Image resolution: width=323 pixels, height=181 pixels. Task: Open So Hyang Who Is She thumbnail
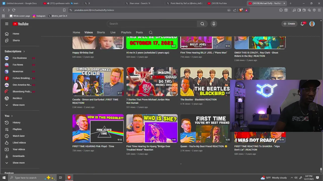pyautogui.click(x=152, y=128)
